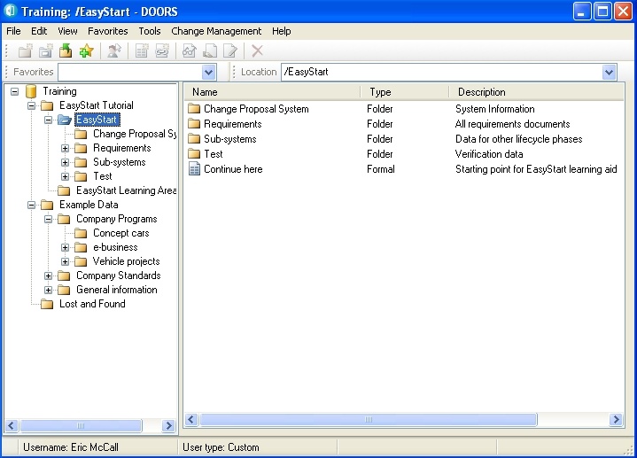Screen dimensions: 637x458
Task: Click the New Project toolbar icon
Action: click(x=45, y=51)
